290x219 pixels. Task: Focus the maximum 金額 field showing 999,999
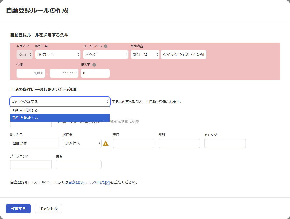click(x=64, y=73)
